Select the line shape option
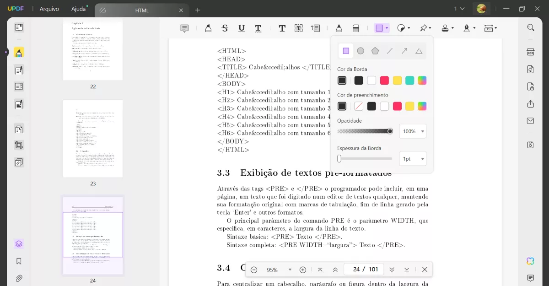 click(389, 51)
